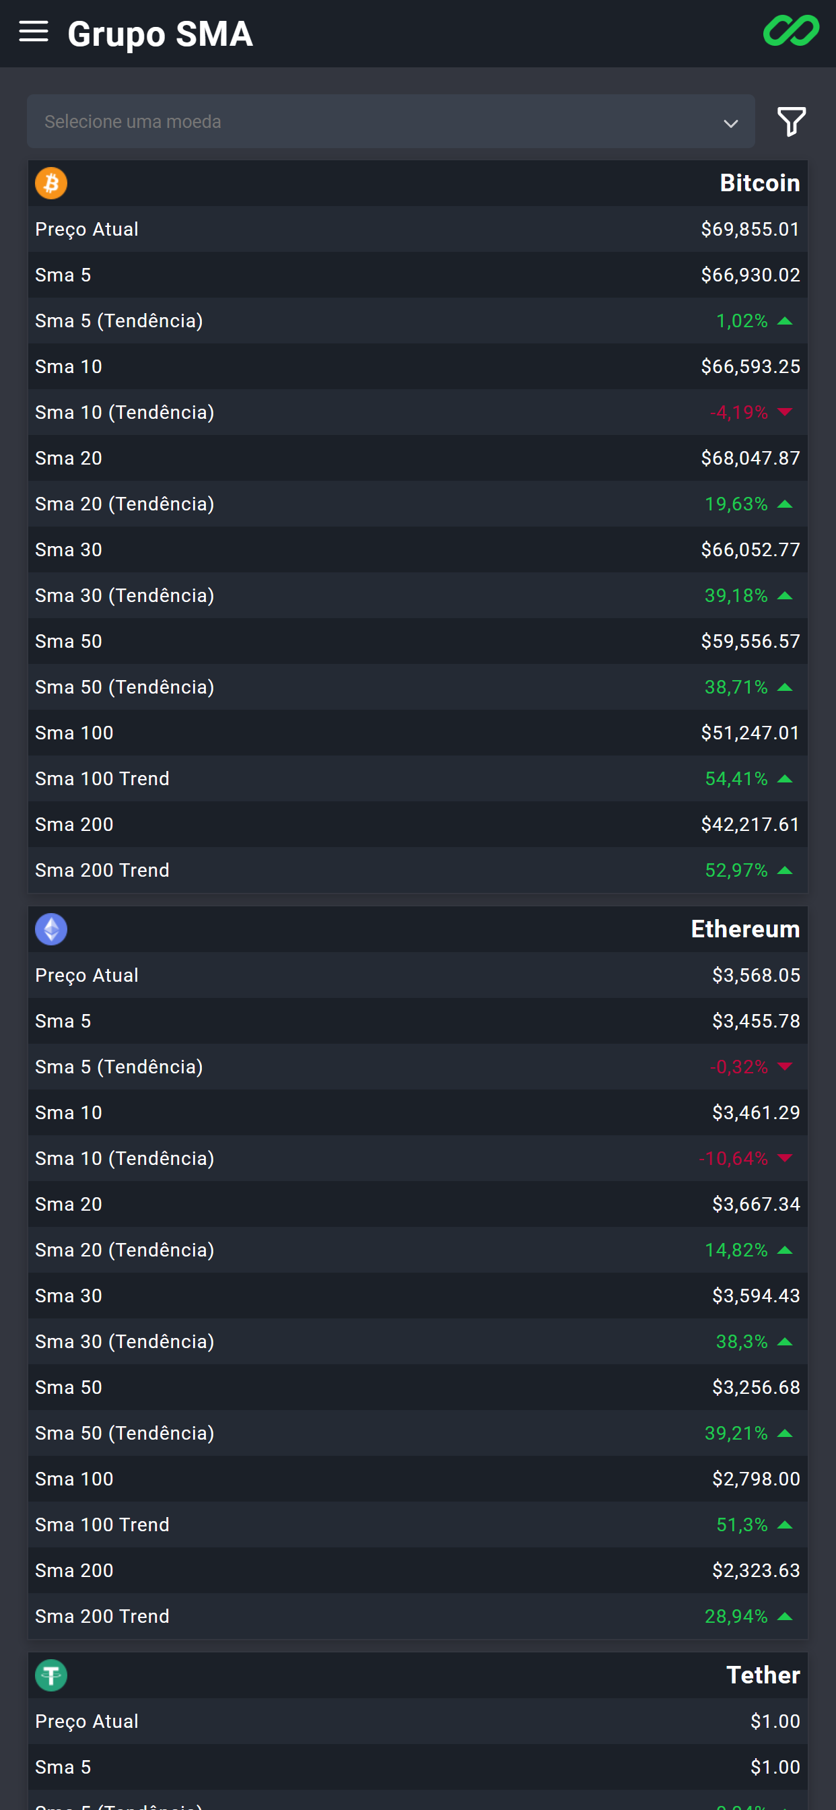The width and height of the screenshot is (836, 1810).
Task: Click Ethereum Sma 5 trend down arrow
Action: point(785,1067)
